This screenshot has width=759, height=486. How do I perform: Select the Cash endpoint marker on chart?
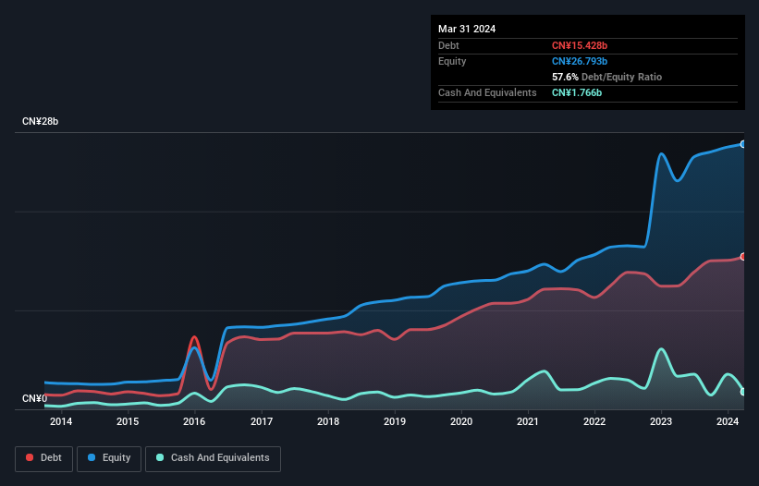(x=743, y=392)
